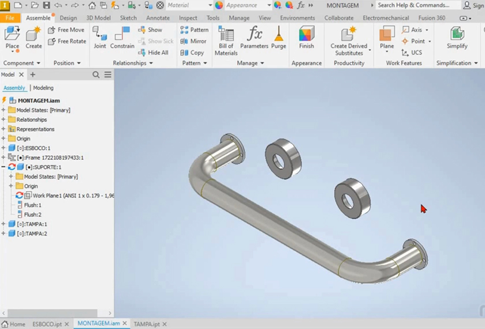Expand the Relationships folder in browser
The width and height of the screenshot is (485, 329).
tap(4, 119)
